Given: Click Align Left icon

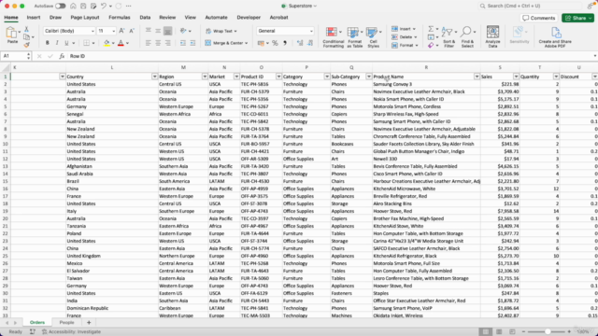Looking at the screenshot, I should tap(148, 43).
